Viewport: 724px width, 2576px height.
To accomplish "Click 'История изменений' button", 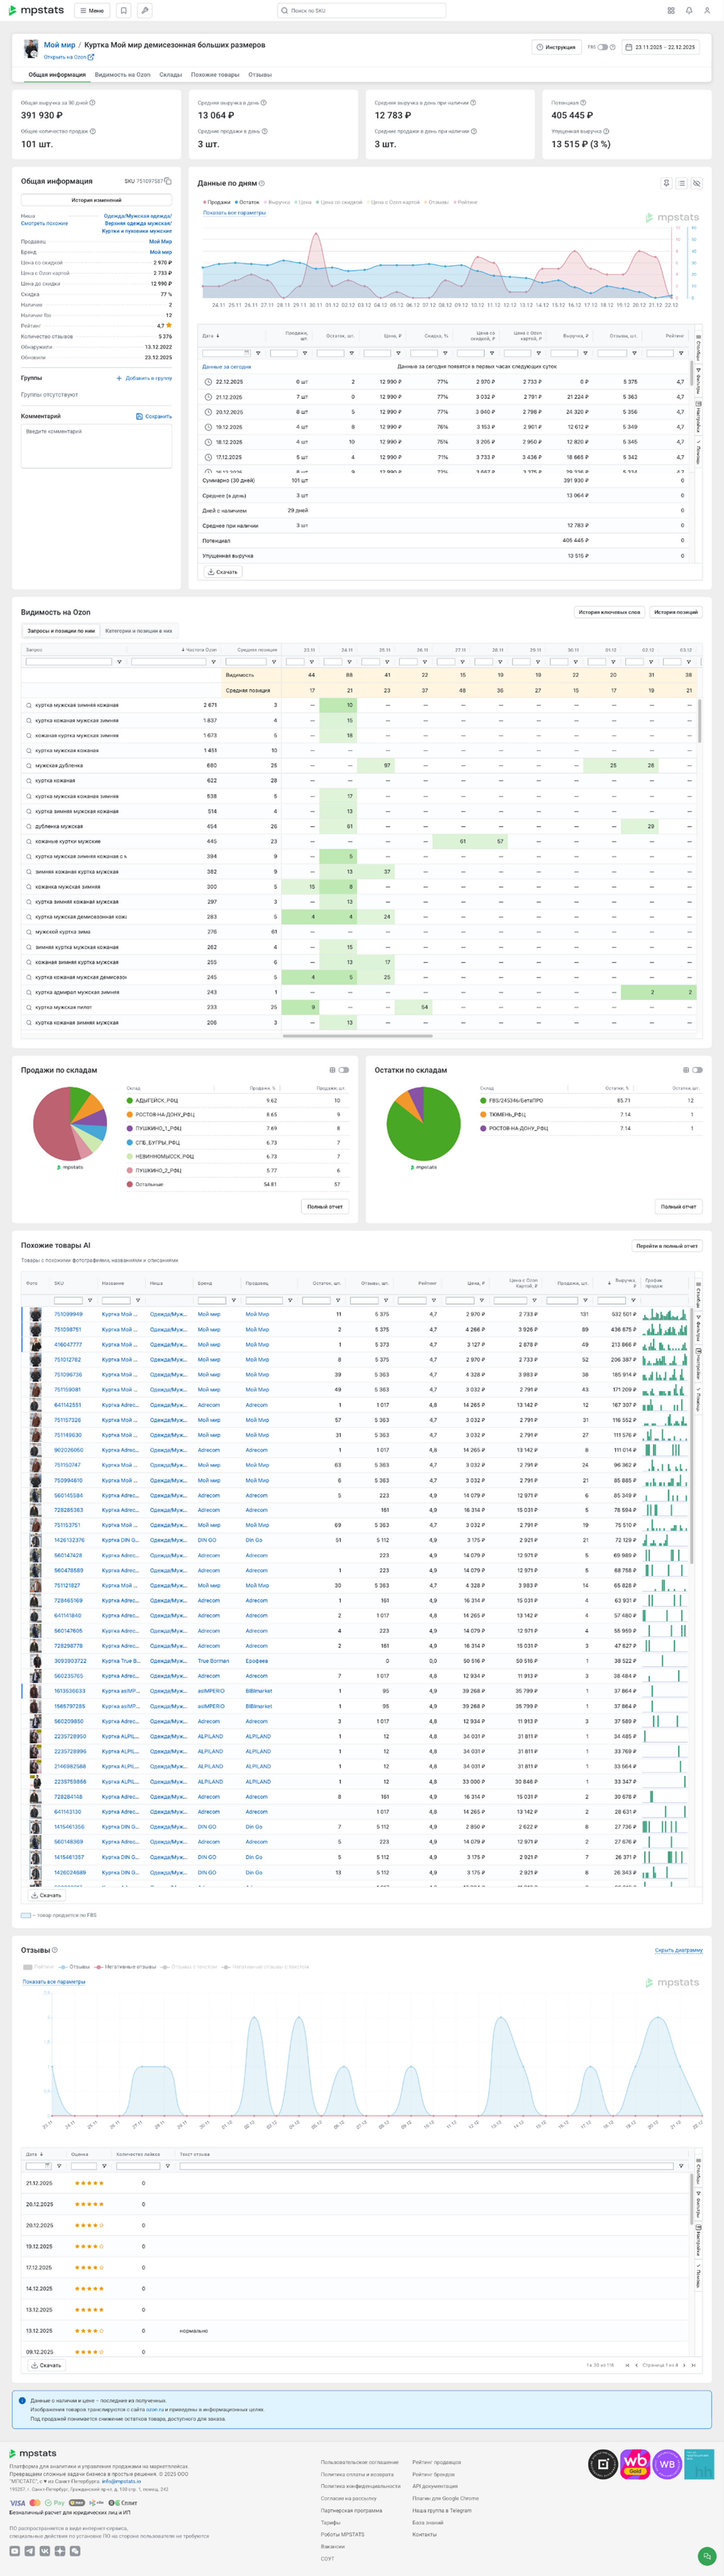I will coord(96,200).
